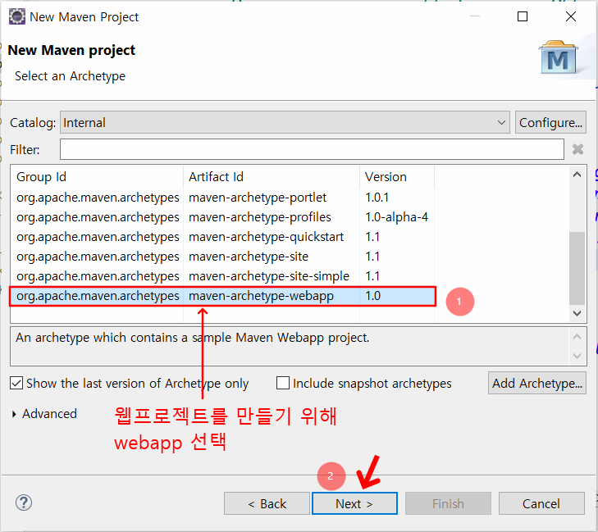The width and height of the screenshot is (598, 532).
Task: Clear the filter with the X icon
Action: (x=577, y=149)
